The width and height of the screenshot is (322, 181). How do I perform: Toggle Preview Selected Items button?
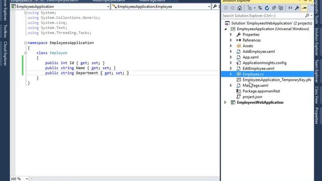pos(304,8)
